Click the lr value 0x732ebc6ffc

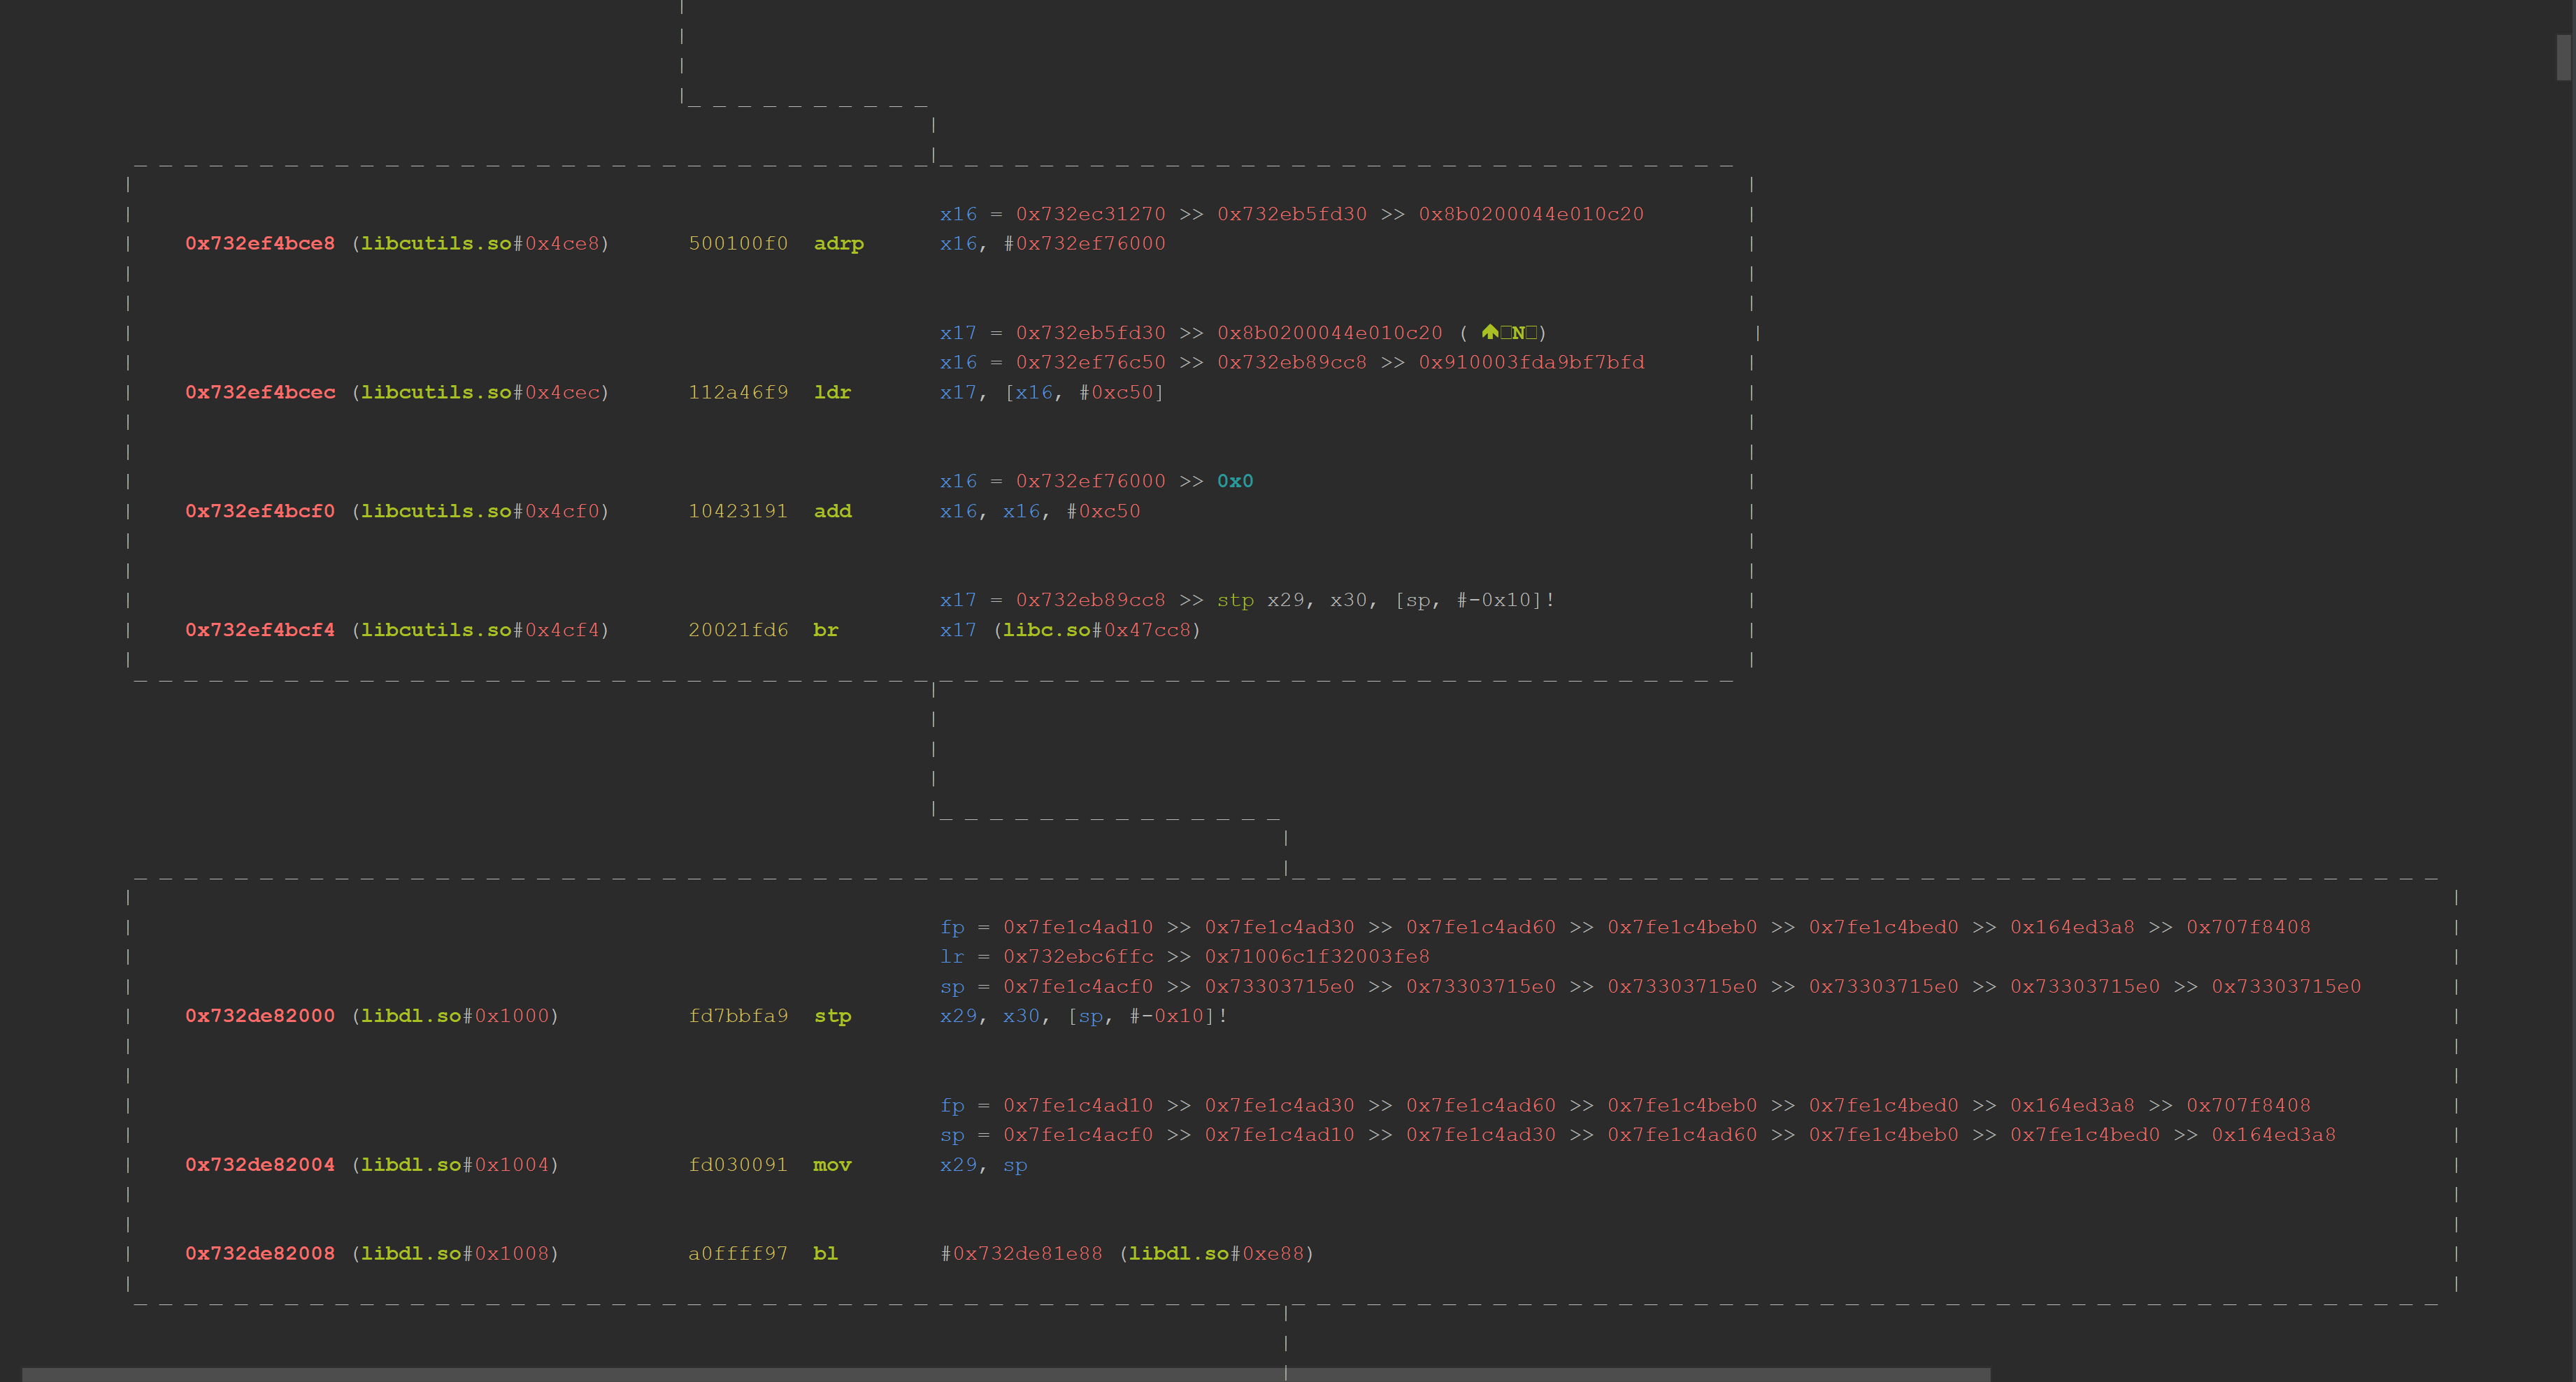1078,957
